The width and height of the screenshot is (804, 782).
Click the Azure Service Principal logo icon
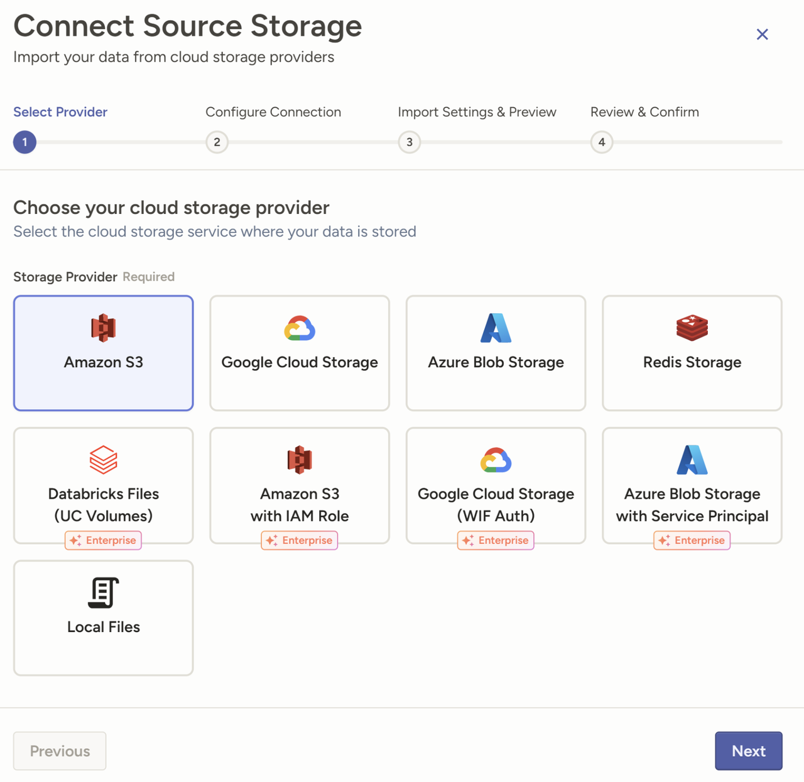pos(692,459)
